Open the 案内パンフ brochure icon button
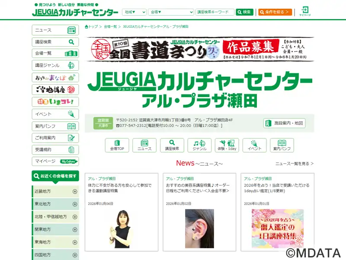This screenshot has width=346, height=260. (282, 145)
